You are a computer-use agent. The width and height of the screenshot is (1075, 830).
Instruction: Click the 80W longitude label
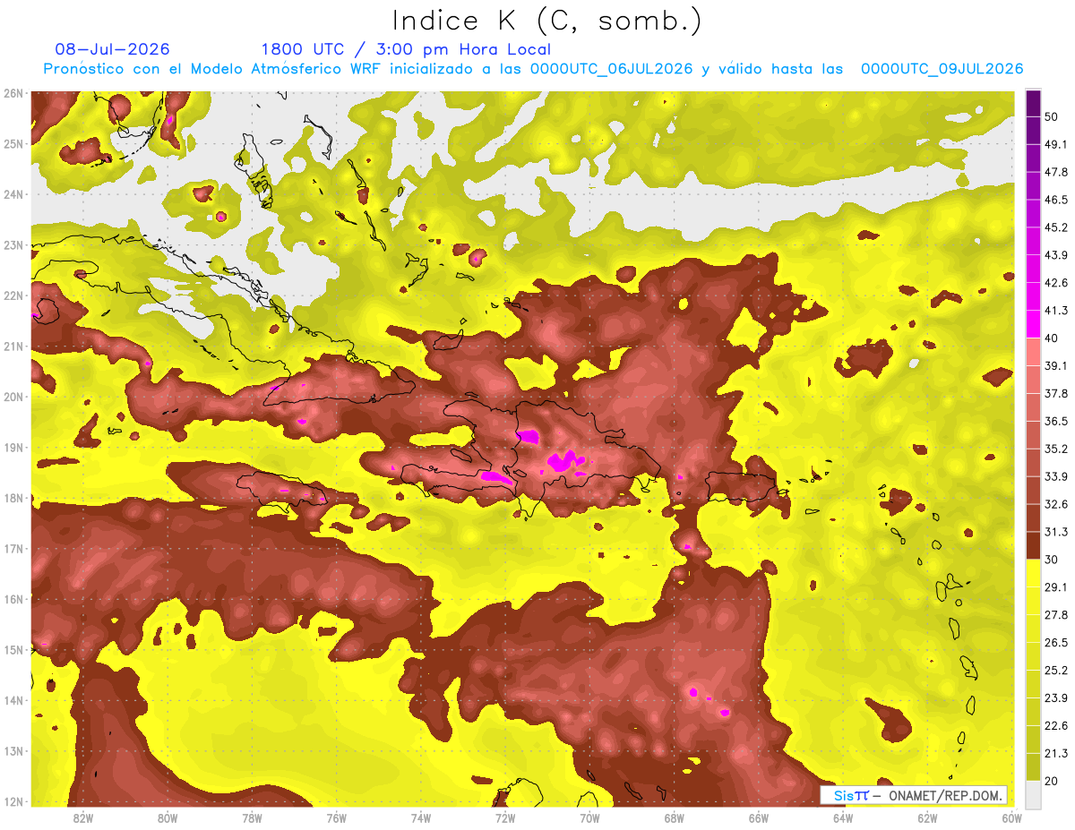(x=168, y=817)
